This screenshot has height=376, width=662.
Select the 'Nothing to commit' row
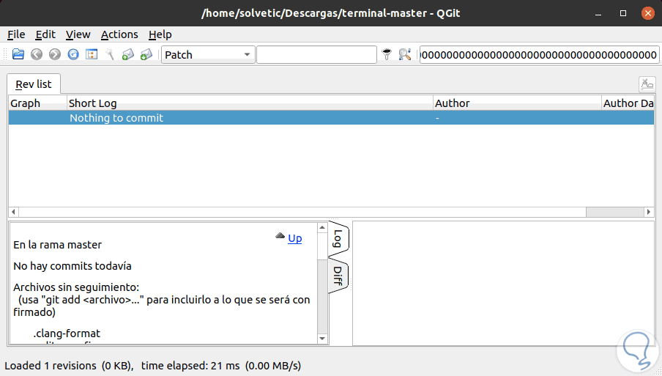(x=332, y=118)
